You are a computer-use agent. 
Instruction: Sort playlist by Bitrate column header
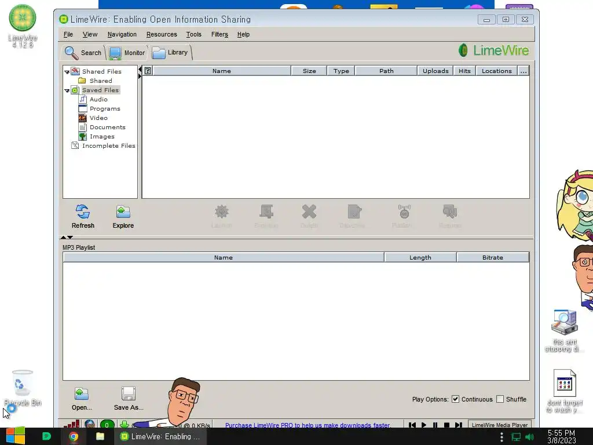pos(492,257)
